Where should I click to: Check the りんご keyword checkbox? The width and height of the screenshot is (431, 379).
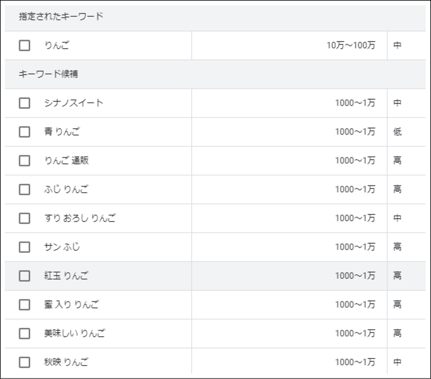tap(25, 45)
